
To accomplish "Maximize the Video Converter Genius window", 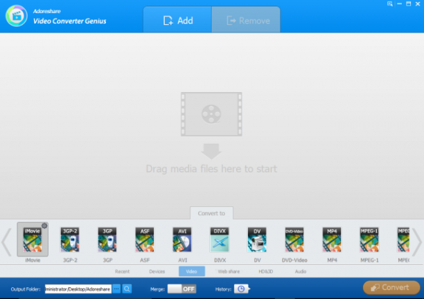I will 409,3.
